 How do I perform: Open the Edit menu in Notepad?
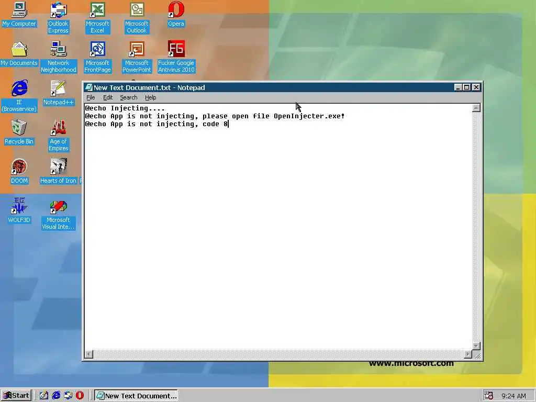(108, 97)
